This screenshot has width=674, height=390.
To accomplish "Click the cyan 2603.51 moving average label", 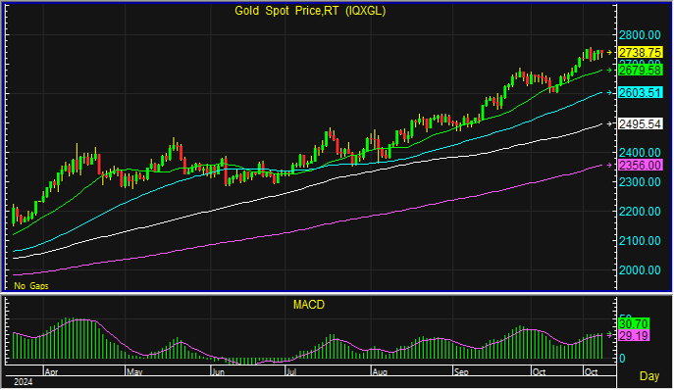I will (x=640, y=92).
